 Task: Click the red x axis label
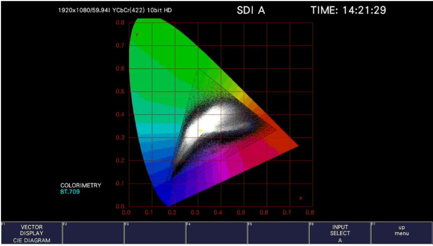pos(301,198)
